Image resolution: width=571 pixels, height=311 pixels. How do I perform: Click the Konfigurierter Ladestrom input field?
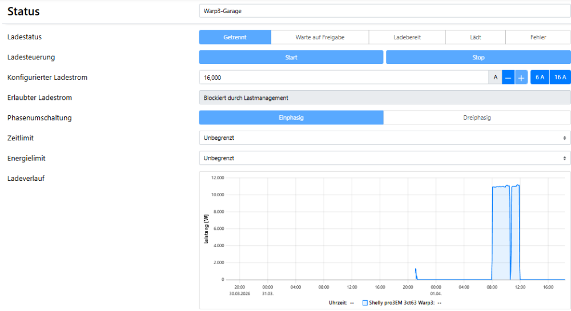(x=343, y=78)
